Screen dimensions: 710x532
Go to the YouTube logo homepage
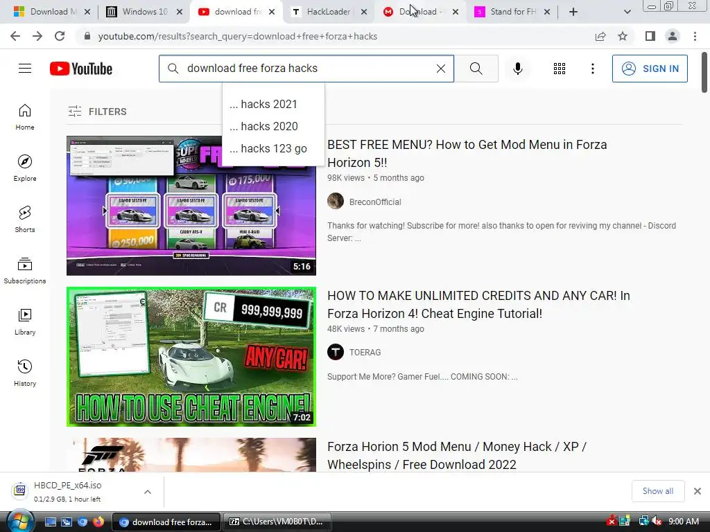81,69
